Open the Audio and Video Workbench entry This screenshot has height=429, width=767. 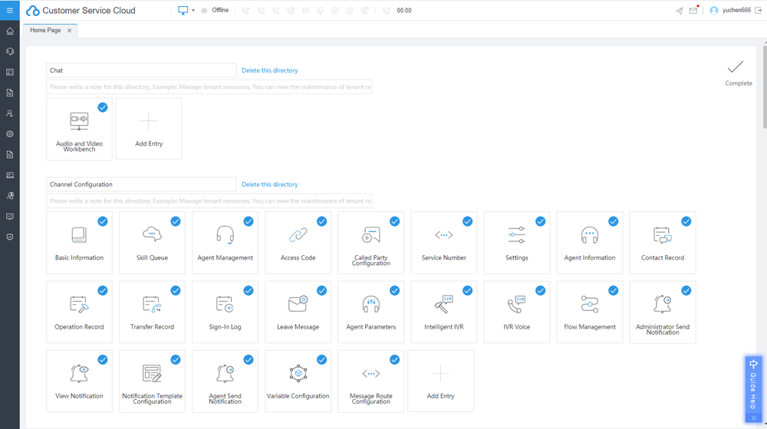coord(79,129)
